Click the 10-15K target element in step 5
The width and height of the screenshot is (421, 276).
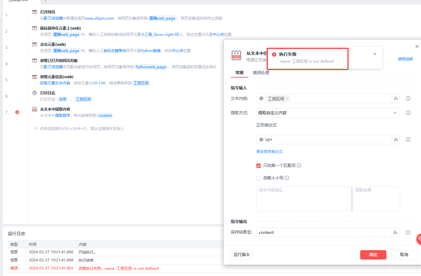pos(99,83)
